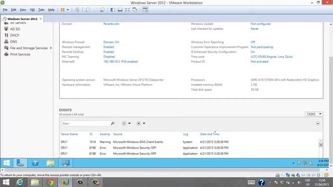Open the Help menu
333x187 pixels.
(x=51, y=10)
